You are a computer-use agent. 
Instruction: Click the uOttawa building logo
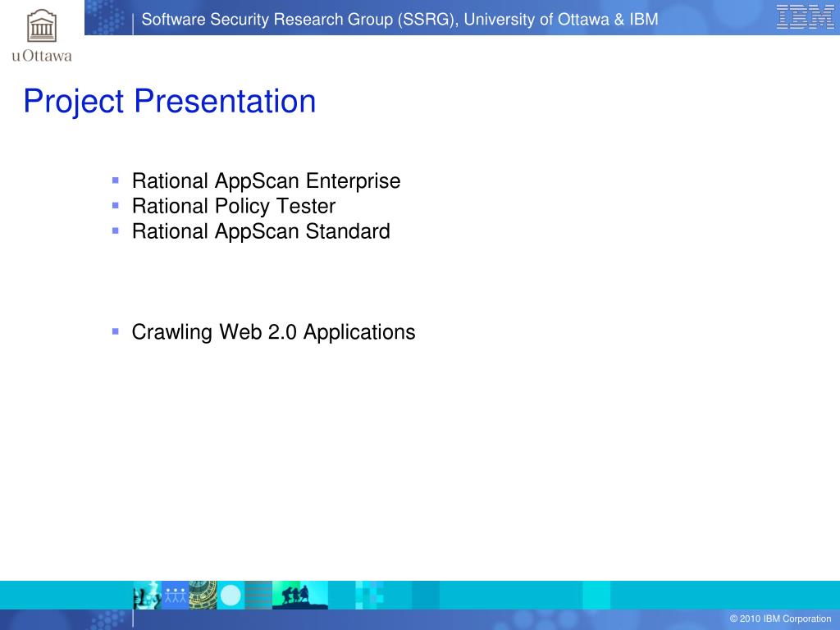(42, 25)
